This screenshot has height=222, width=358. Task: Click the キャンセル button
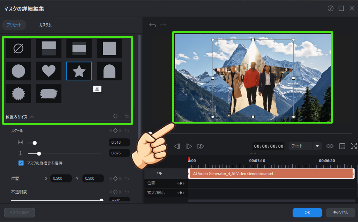[x=340, y=212]
